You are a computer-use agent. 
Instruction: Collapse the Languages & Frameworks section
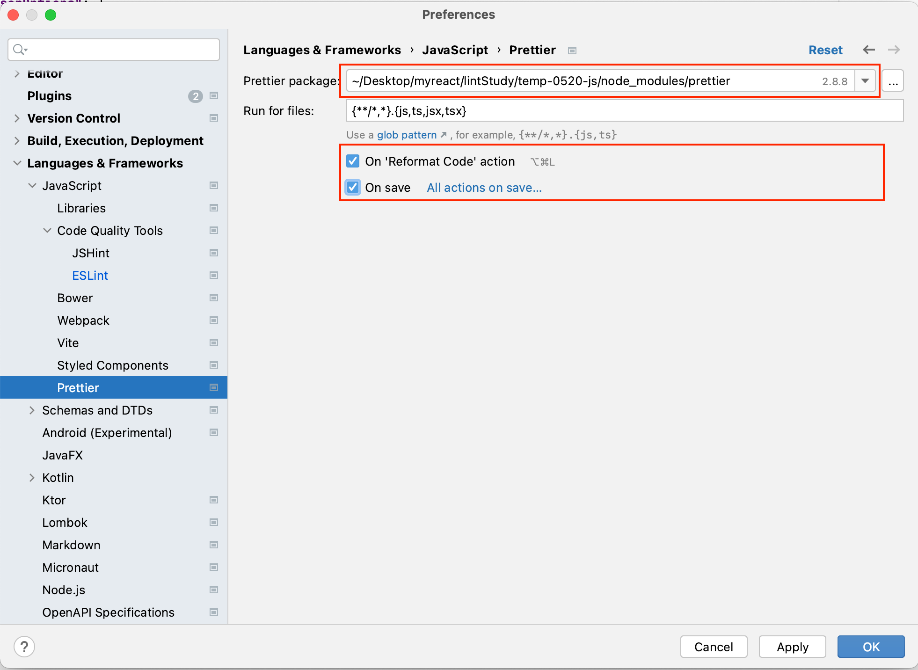coord(17,163)
